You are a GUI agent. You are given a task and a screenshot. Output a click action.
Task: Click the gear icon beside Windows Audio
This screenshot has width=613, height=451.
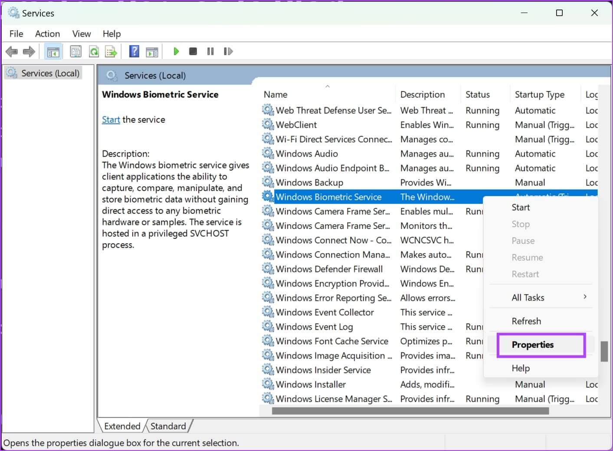(x=268, y=153)
